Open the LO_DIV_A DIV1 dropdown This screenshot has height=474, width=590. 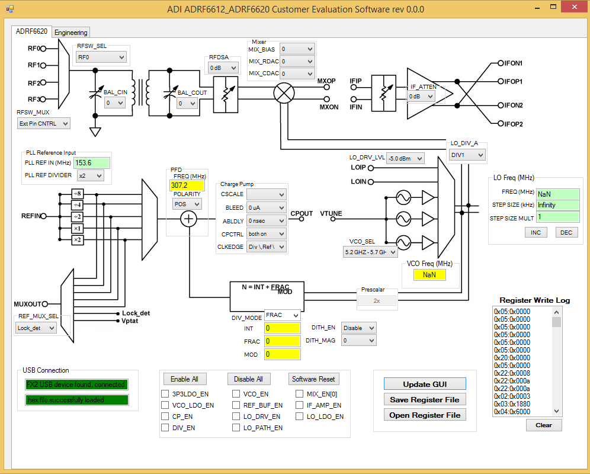pos(467,155)
